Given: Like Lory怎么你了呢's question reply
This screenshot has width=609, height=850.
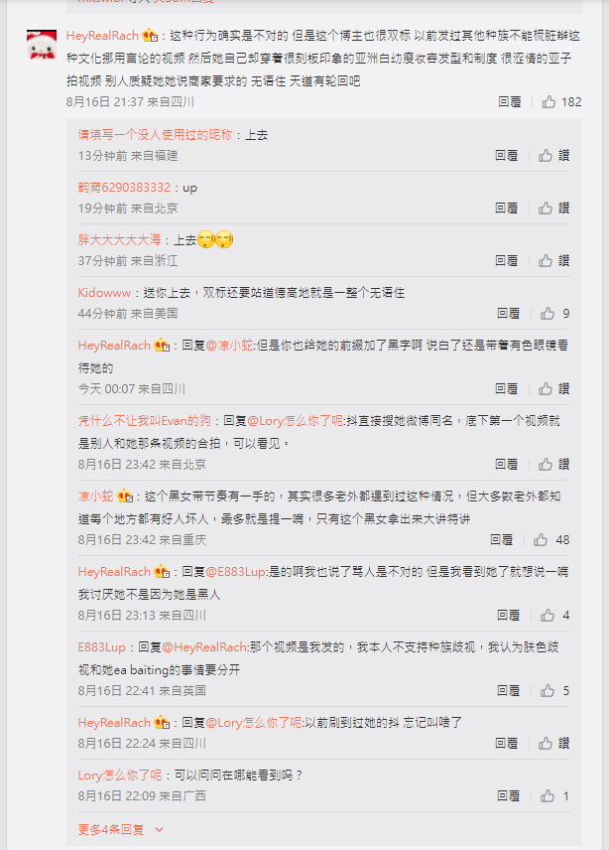Looking at the screenshot, I should [554, 795].
